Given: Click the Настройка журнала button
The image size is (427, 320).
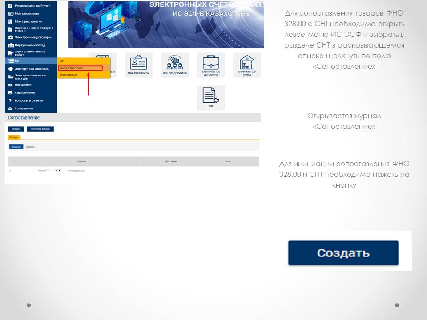Looking at the screenshot, I should pyautogui.click(x=40, y=129).
